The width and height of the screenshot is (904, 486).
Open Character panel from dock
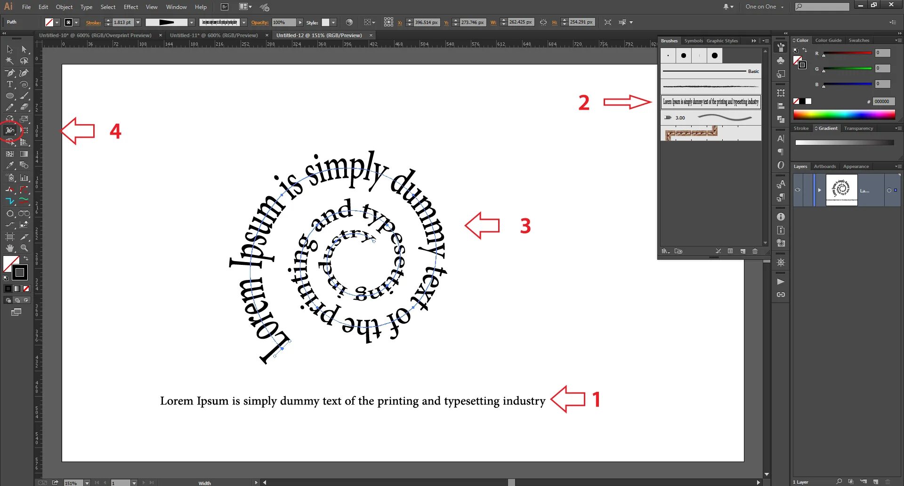click(781, 139)
